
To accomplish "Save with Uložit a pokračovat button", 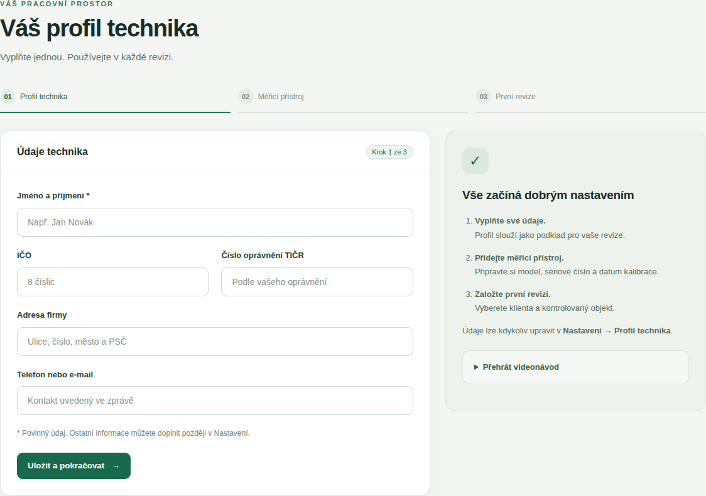I will (x=74, y=466).
